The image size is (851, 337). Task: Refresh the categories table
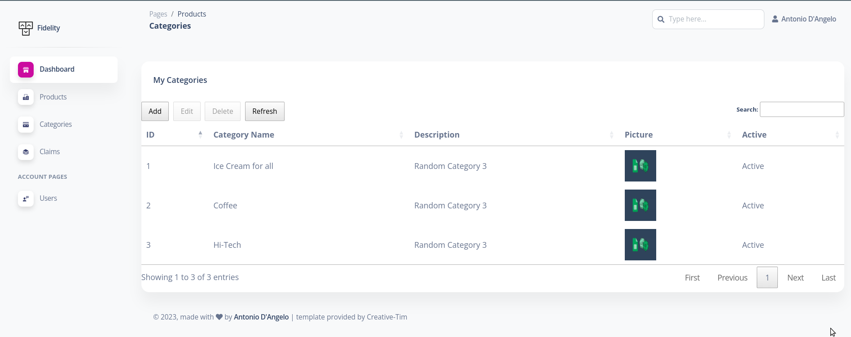[x=264, y=111]
